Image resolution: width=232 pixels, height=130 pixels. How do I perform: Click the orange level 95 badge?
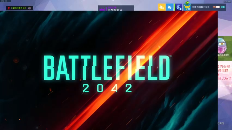tap(216, 7)
